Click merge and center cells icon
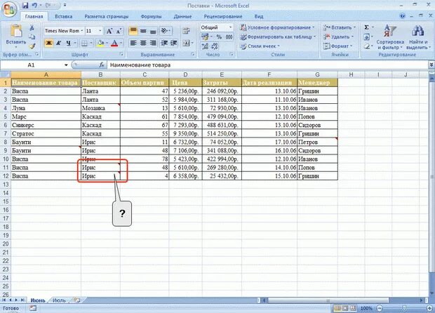This screenshot has height=313, width=435. pos(187,43)
